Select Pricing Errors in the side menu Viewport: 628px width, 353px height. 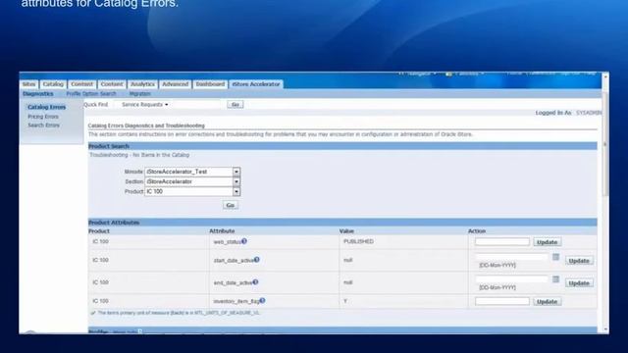coord(43,117)
